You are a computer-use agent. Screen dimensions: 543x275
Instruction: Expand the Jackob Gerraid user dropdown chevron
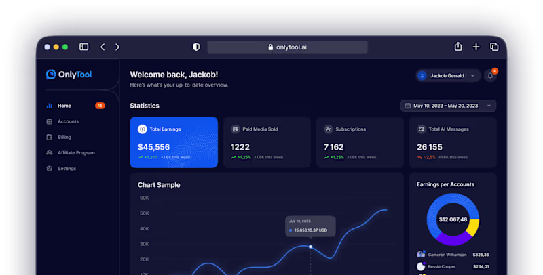[x=472, y=76]
